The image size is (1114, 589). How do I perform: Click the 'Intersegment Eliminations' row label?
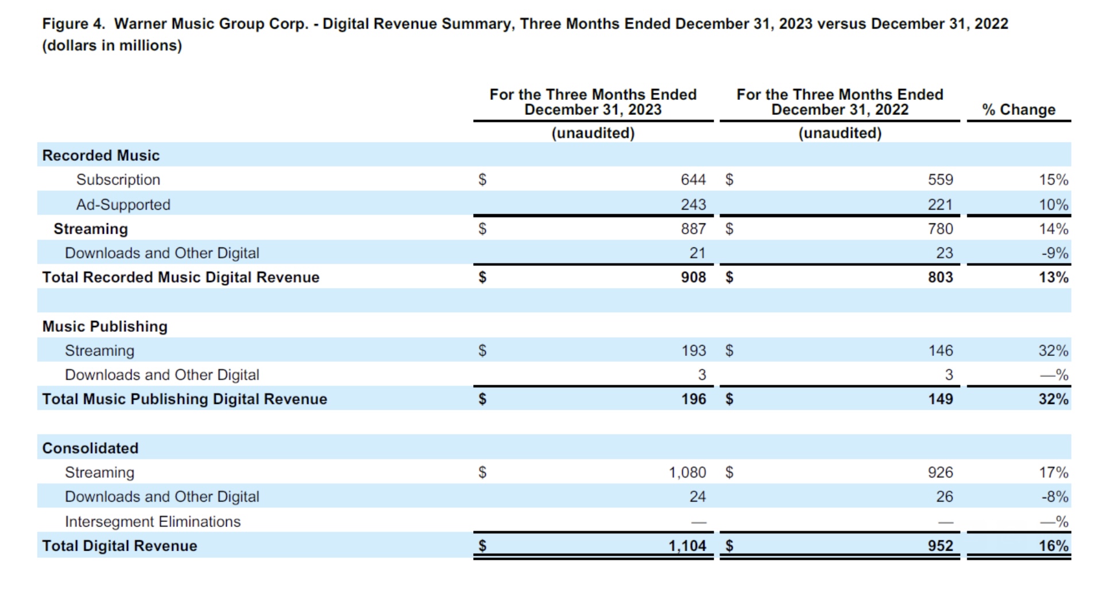[x=153, y=522]
